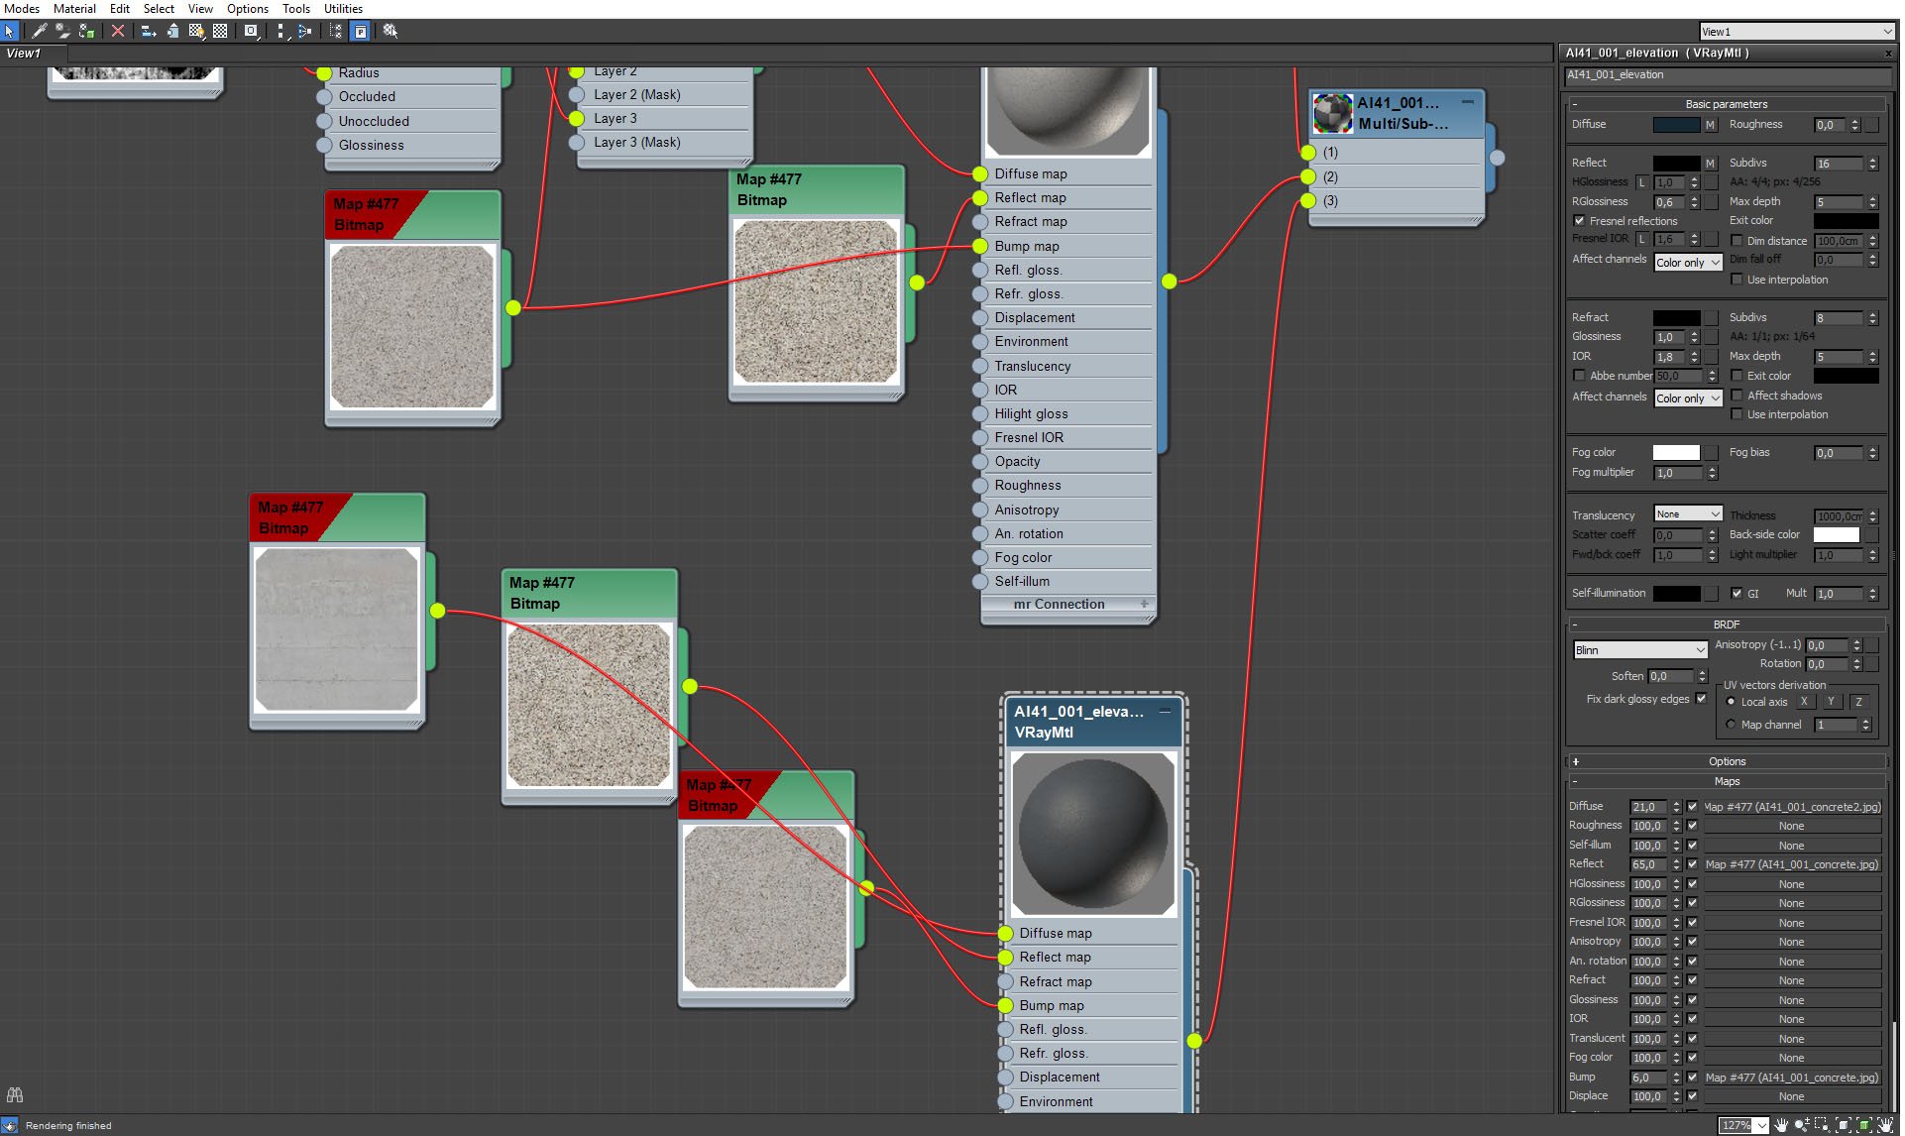Click the material name field AI41_001_elevation
This screenshot has height=1136, width=1905.
1728,75
